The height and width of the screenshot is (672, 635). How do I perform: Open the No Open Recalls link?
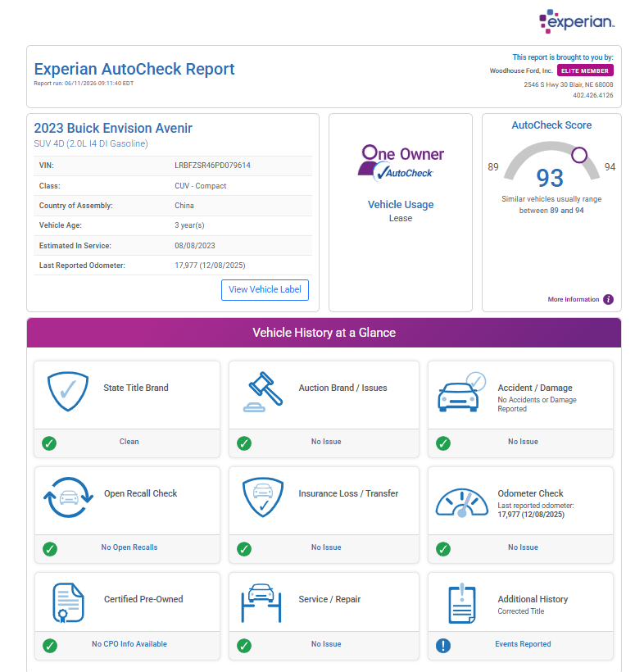point(129,547)
